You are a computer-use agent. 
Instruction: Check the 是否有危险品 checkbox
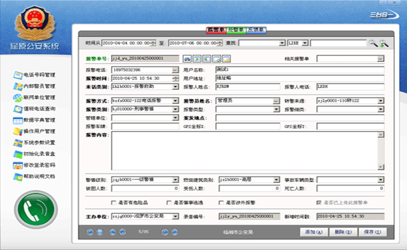113,203
